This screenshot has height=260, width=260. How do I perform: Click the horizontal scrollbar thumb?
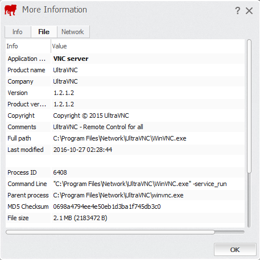pyautogui.click(x=110, y=232)
